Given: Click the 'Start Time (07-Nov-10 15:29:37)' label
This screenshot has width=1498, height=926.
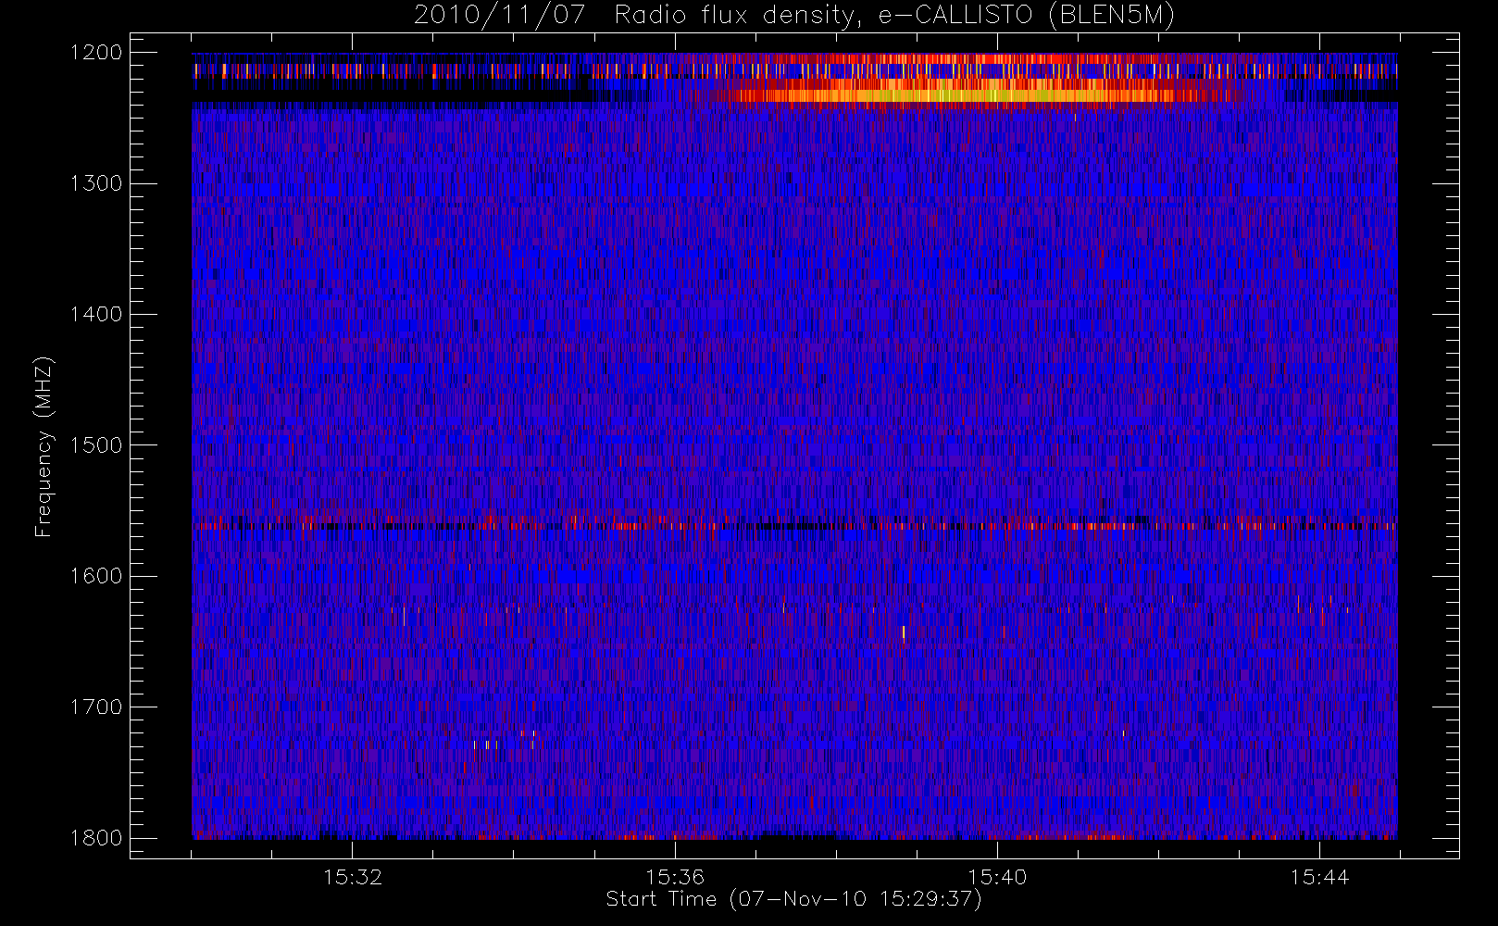Looking at the screenshot, I should pyautogui.click(x=793, y=899).
